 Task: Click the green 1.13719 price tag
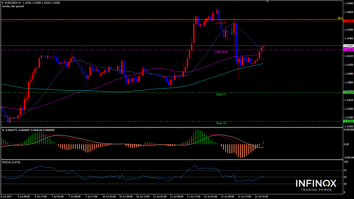point(348,93)
